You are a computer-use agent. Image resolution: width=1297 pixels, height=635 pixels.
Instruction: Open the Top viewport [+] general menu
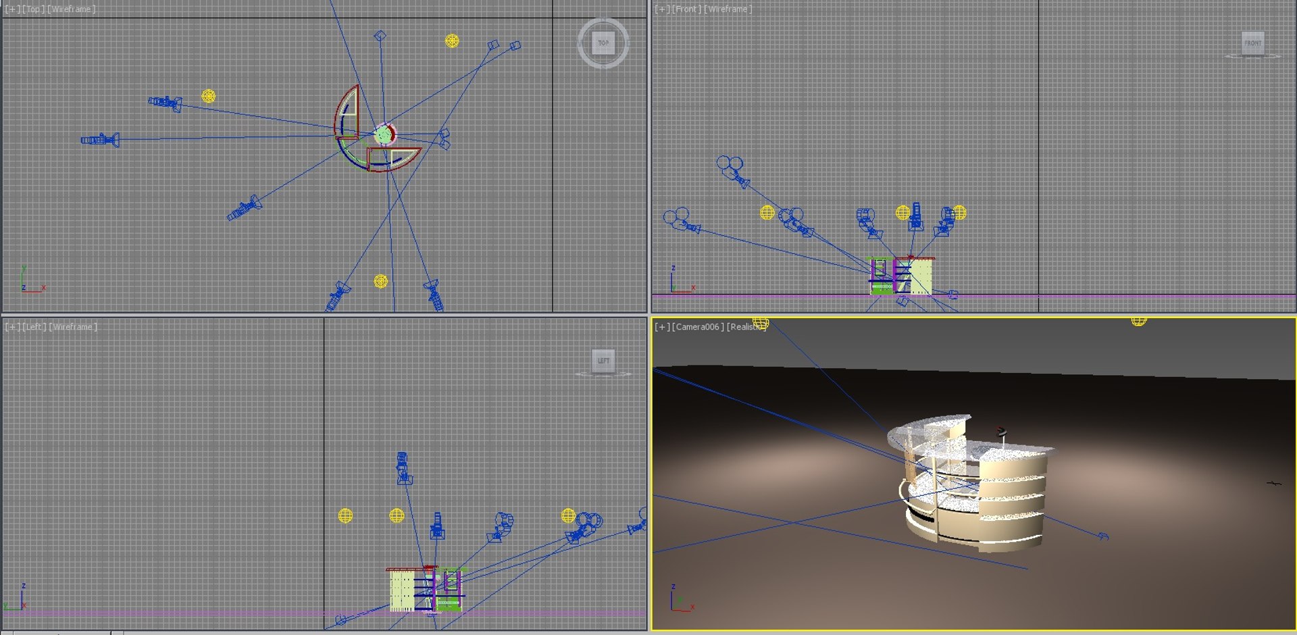point(12,9)
